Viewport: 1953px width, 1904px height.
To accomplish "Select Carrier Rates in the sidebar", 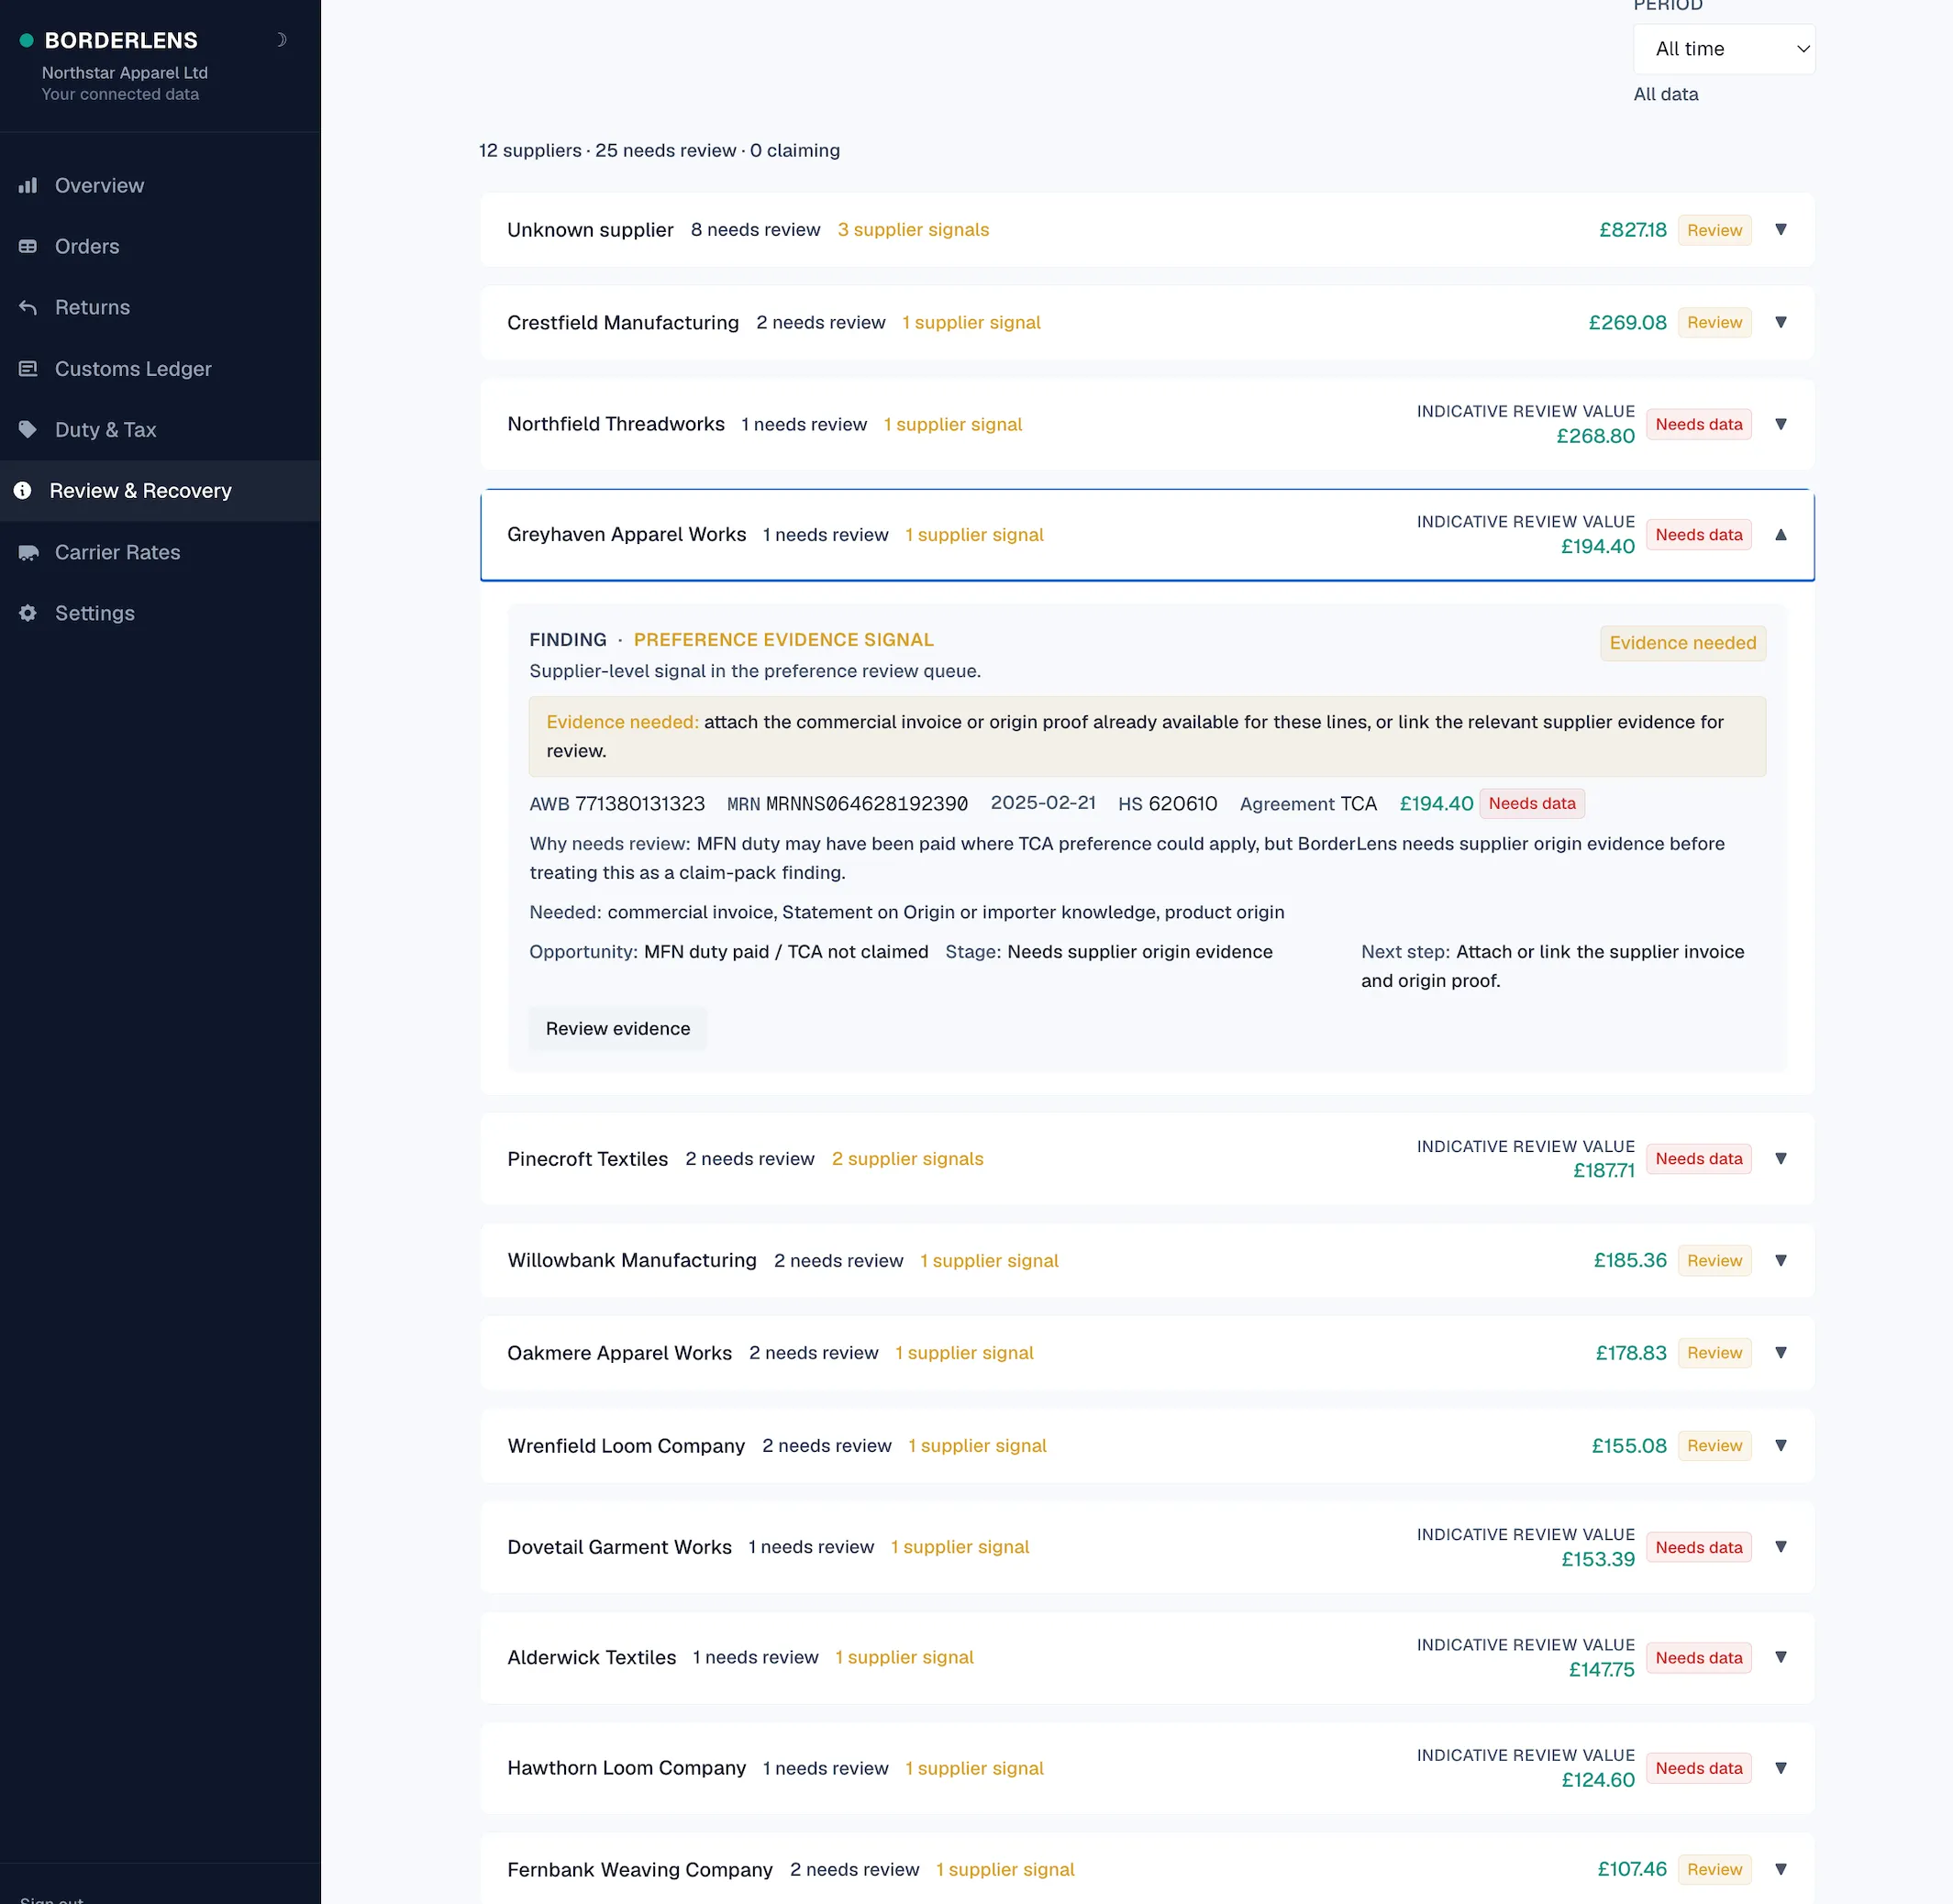I will pos(160,552).
